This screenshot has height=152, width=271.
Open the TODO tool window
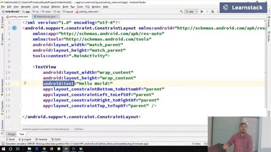[56, 139]
